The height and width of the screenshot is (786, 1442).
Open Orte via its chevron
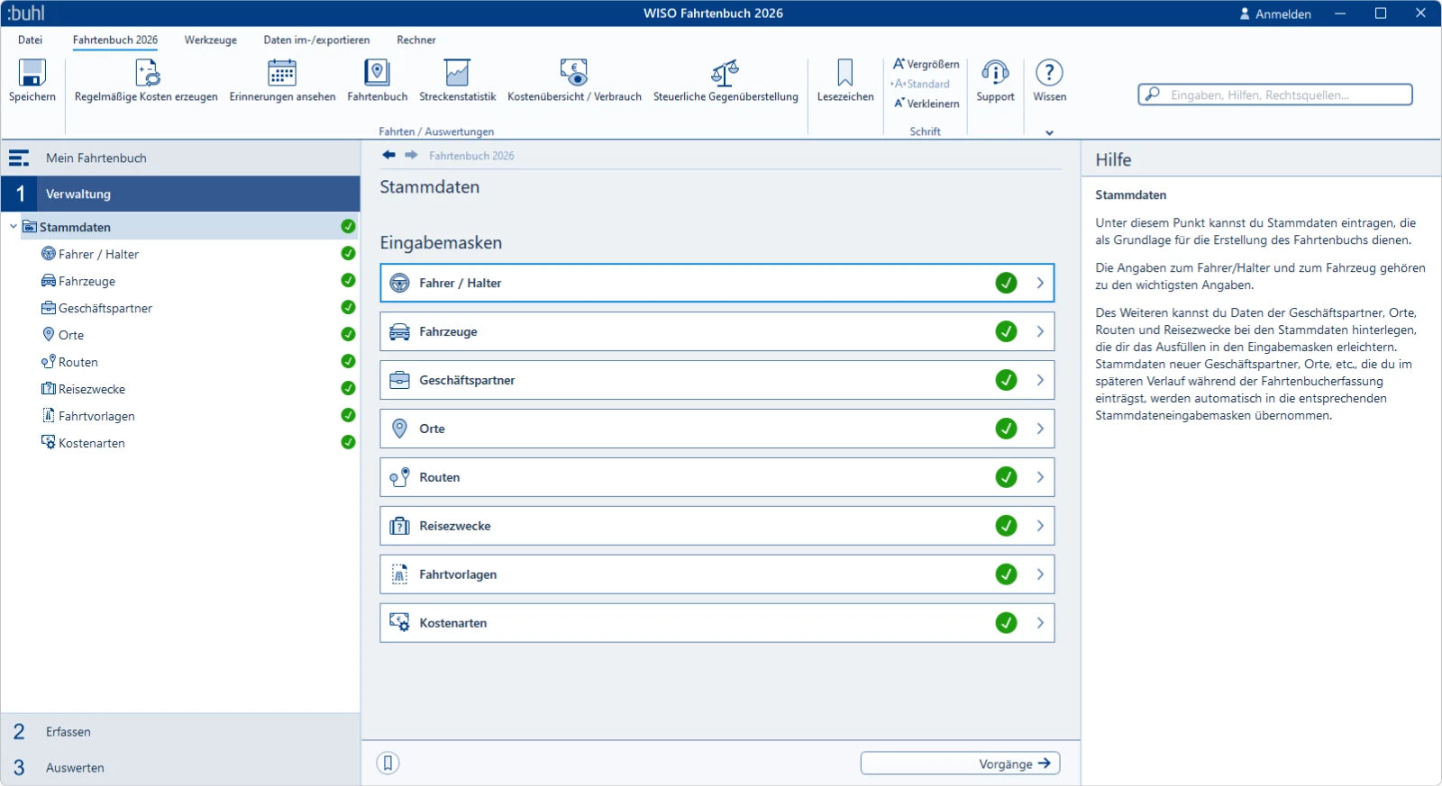click(x=1040, y=429)
